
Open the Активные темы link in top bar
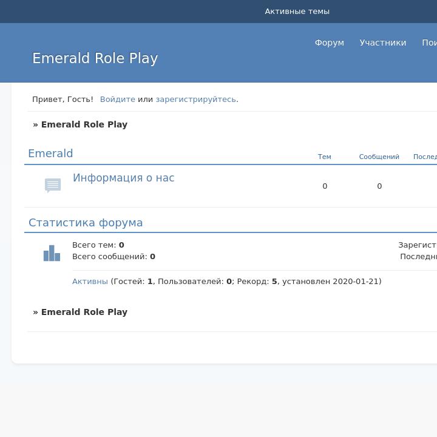click(297, 12)
